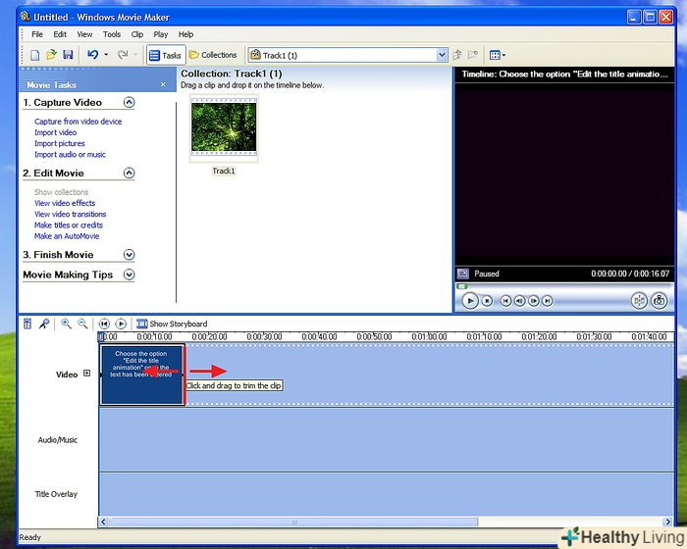Take a picture from the preview
This screenshot has width=687, height=549.
point(660,301)
